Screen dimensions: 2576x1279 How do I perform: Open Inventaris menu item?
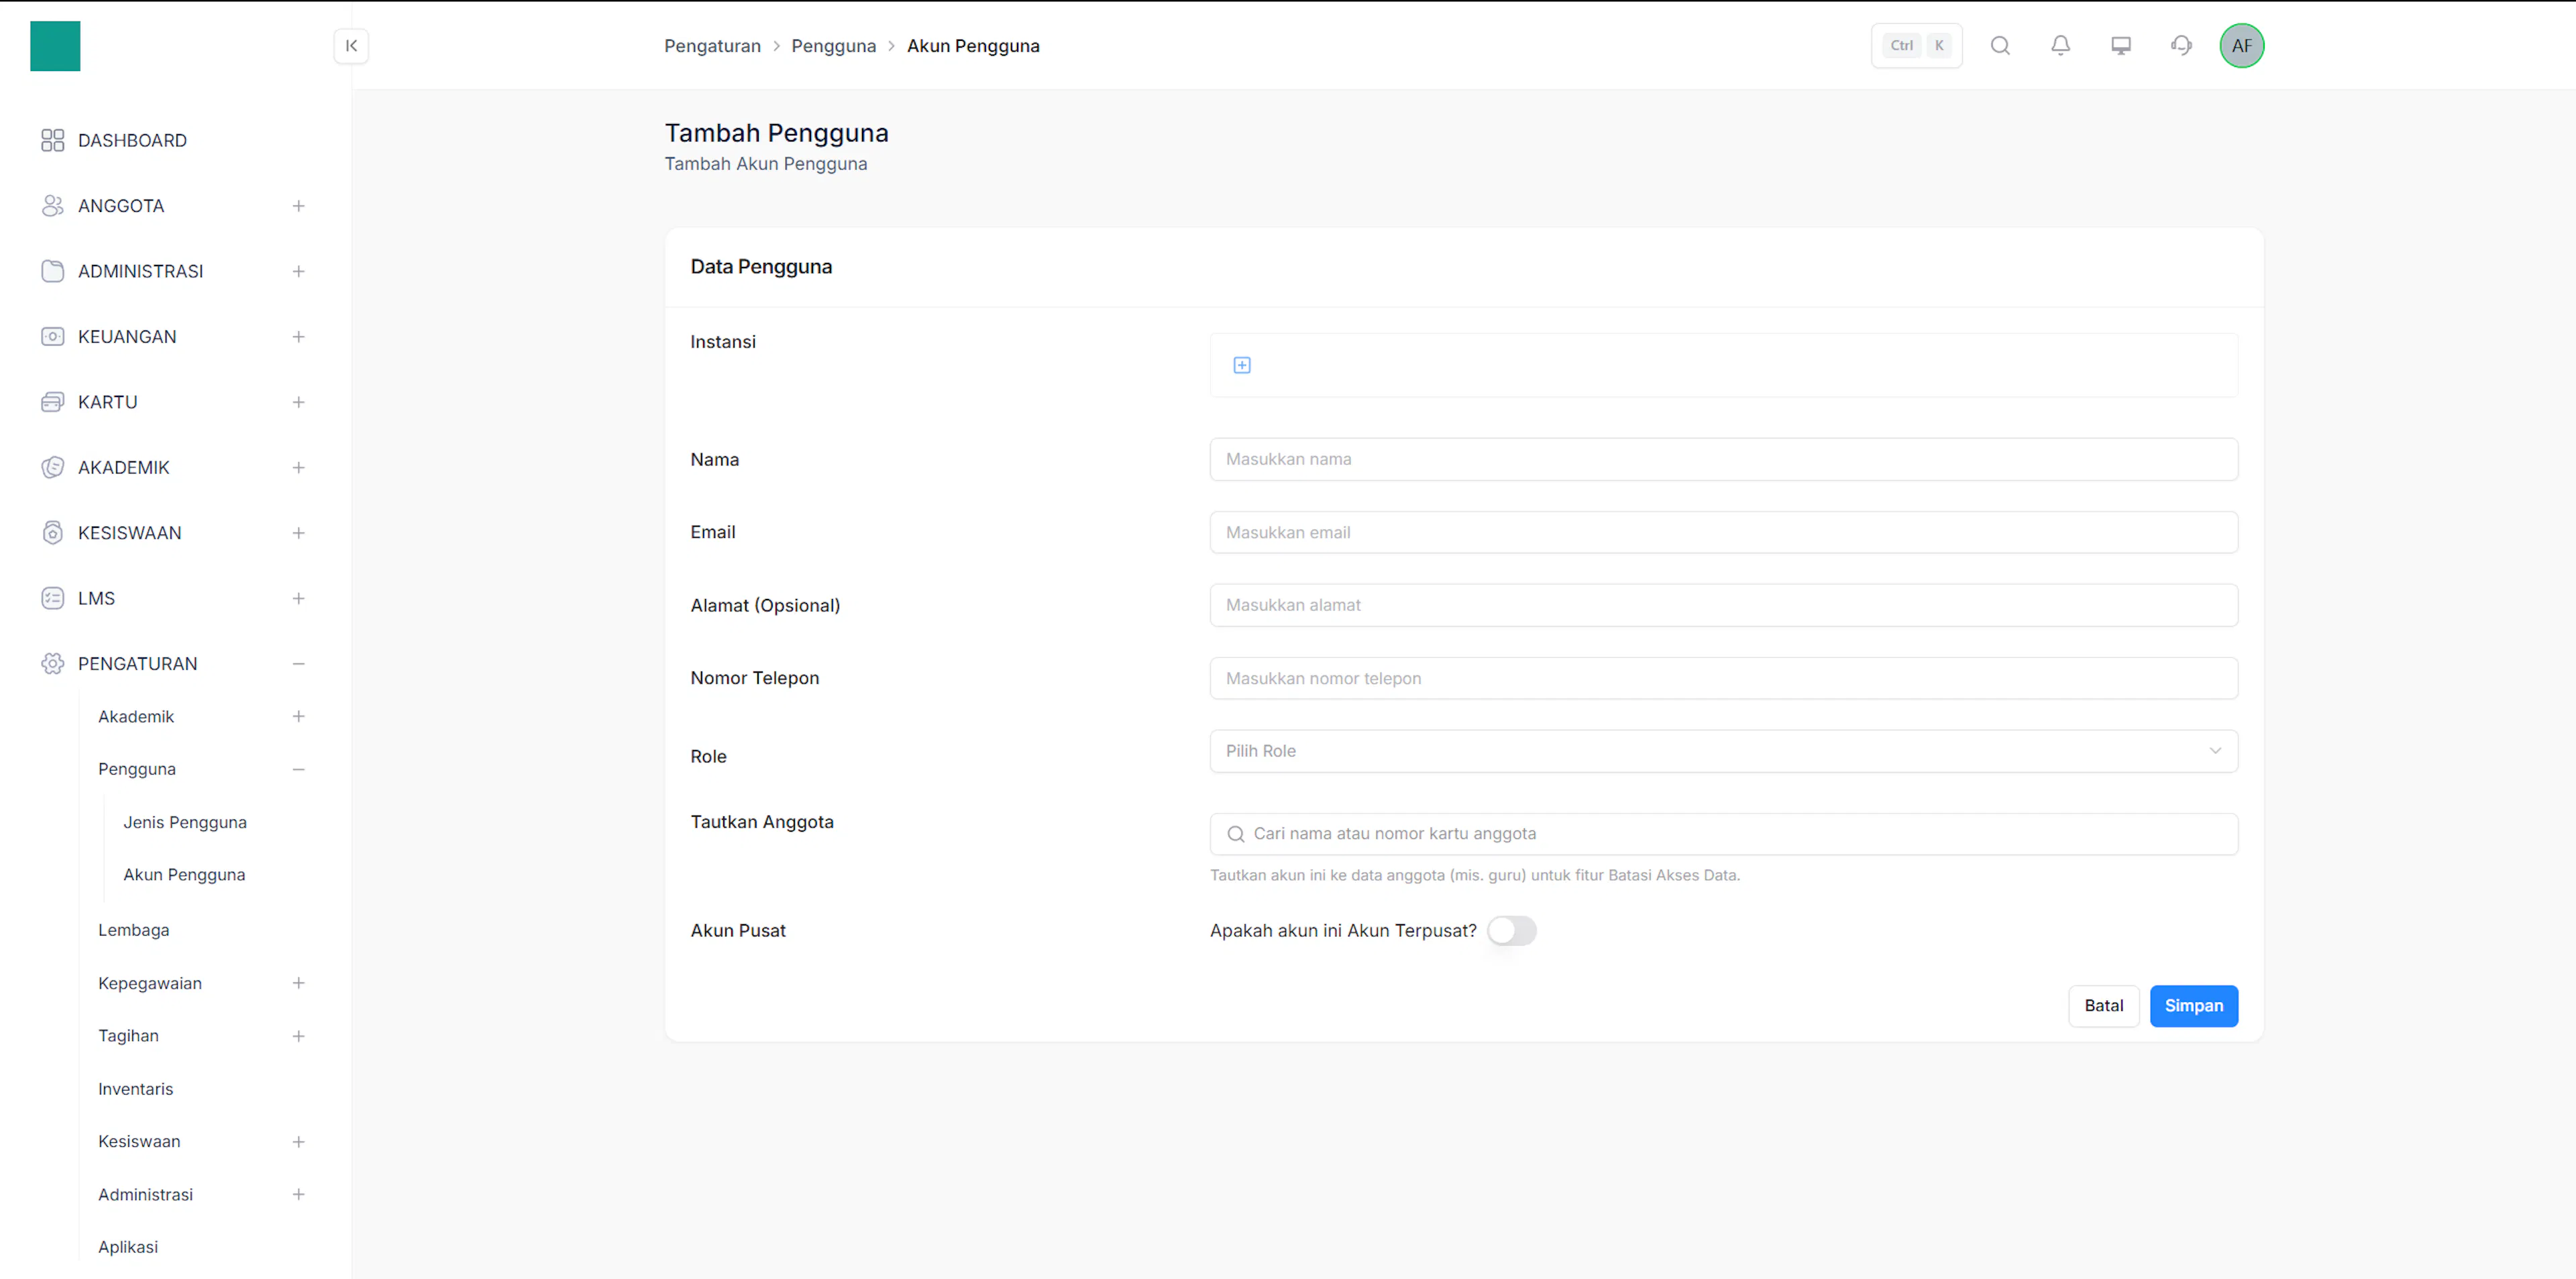135,1090
